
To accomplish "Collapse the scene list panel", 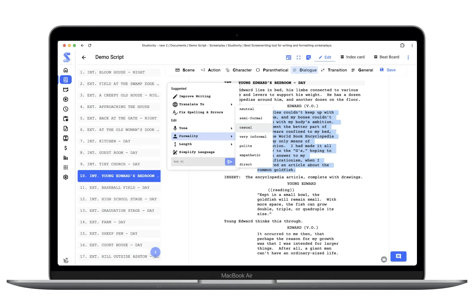I will point(155,252).
